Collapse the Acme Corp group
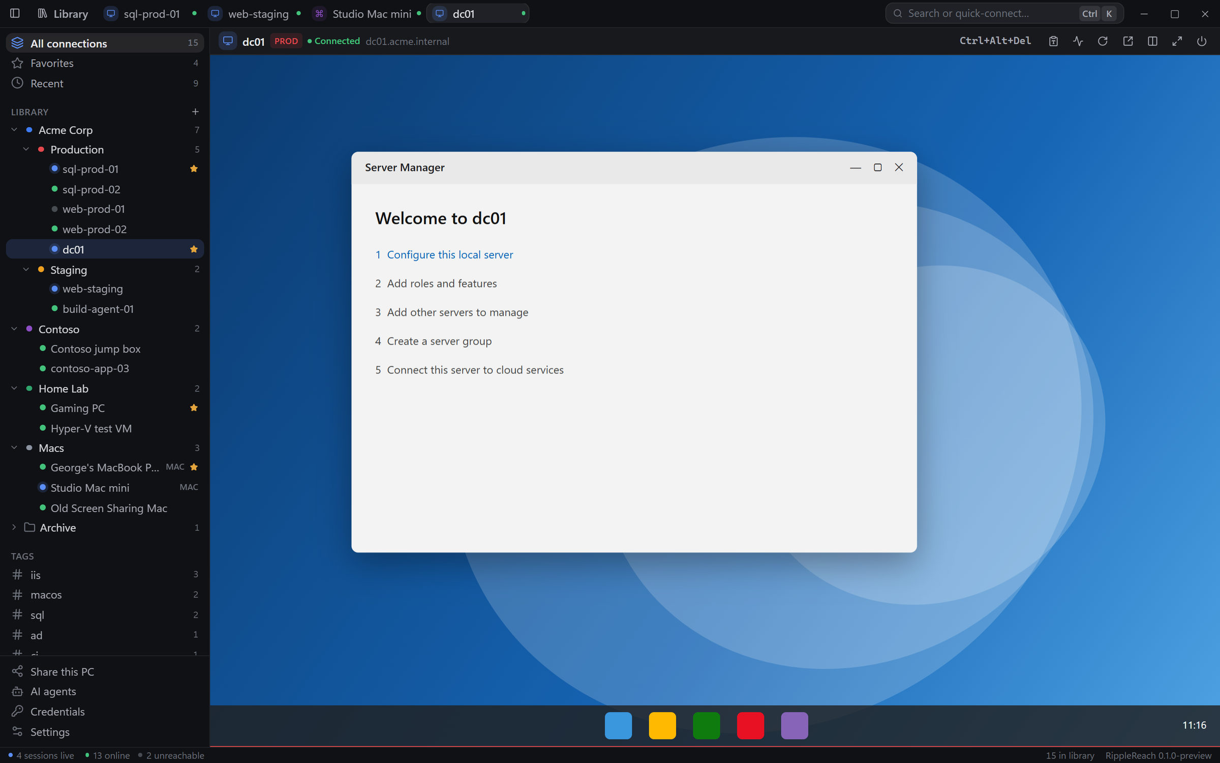This screenshot has height=763, width=1220. click(x=14, y=130)
